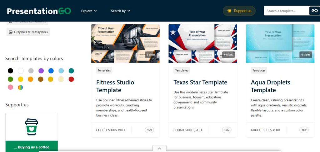Click the image icon beside Graphics & Metaphors
The image size is (320, 152).
tap(11, 32)
